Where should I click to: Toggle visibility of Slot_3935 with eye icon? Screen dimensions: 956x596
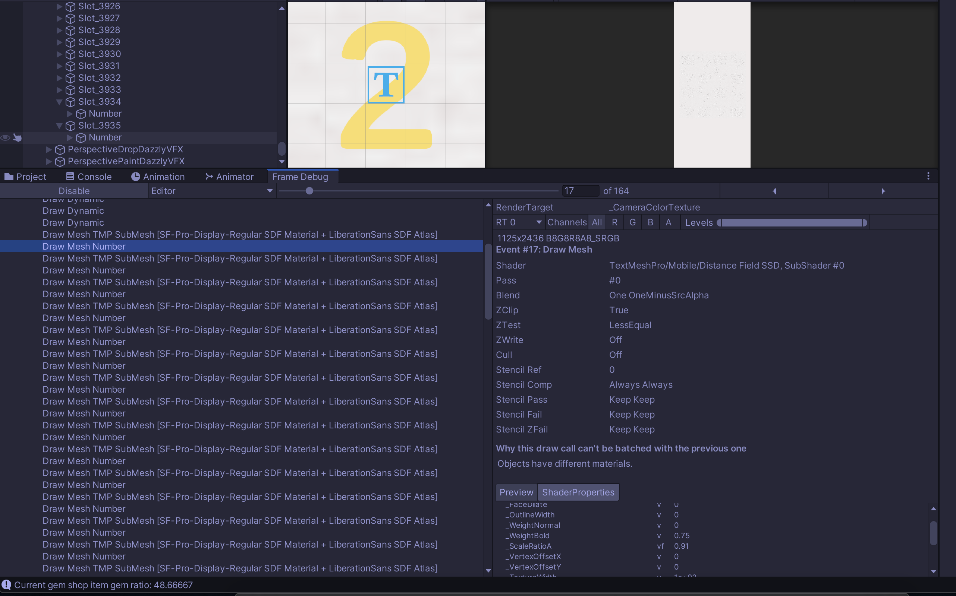coord(5,137)
